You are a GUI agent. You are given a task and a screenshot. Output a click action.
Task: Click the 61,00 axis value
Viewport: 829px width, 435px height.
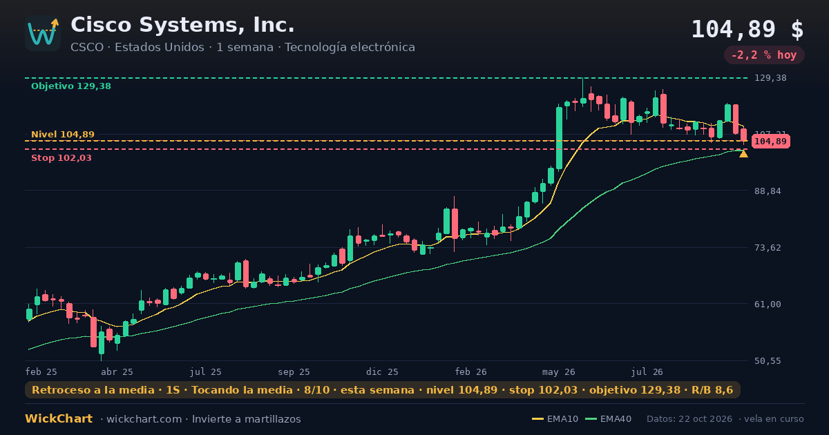768,304
